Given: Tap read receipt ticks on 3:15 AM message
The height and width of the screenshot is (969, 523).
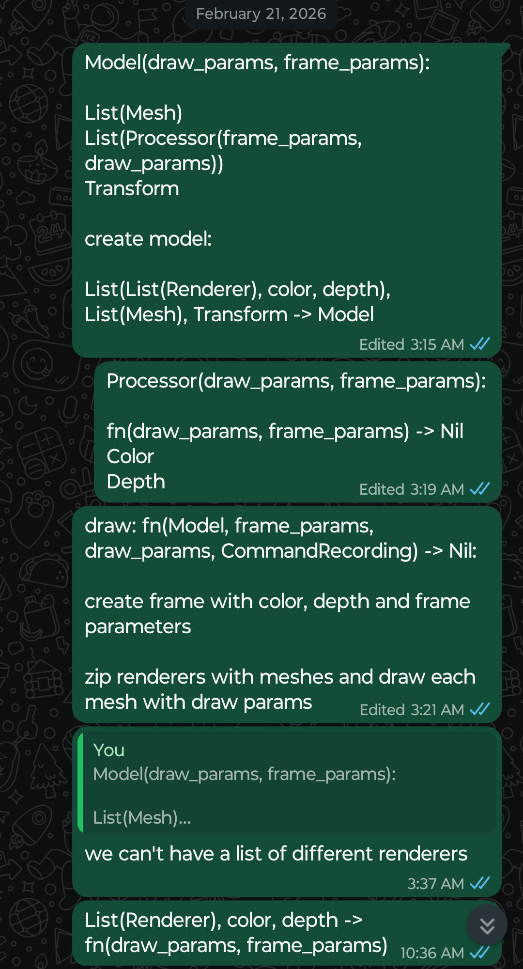Looking at the screenshot, I should coord(480,344).
